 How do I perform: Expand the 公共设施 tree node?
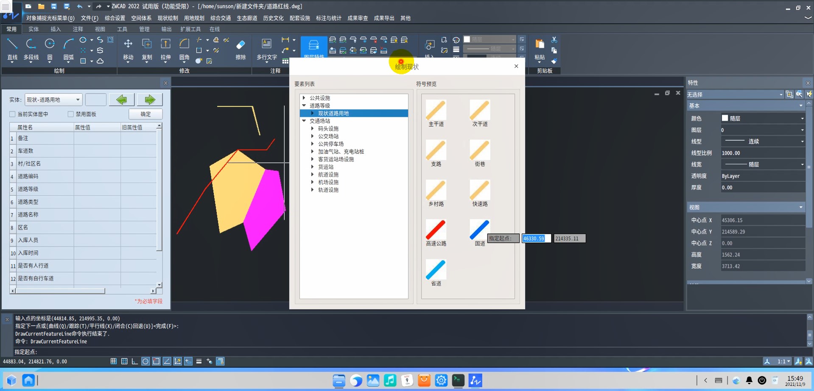pyautogui.click(x=304, y=98)
